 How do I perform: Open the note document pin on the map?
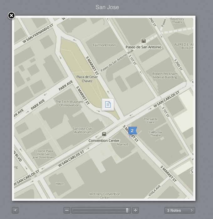point(108,104)
